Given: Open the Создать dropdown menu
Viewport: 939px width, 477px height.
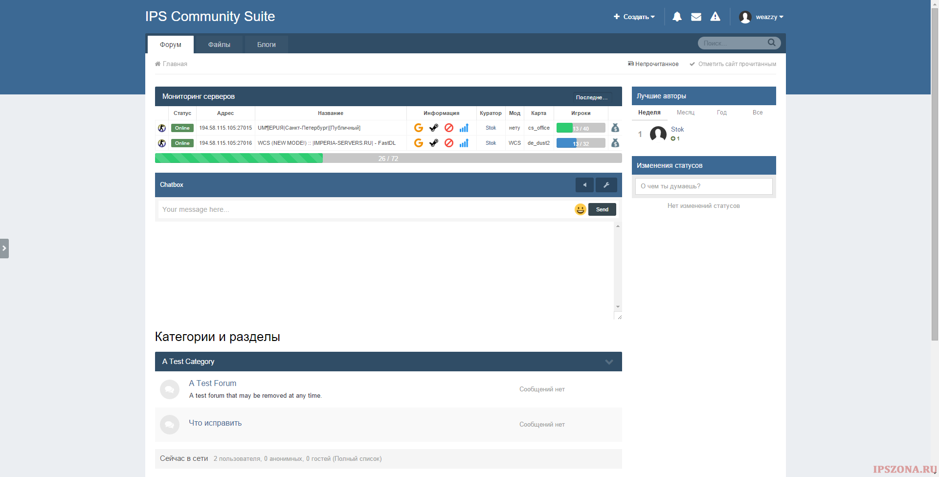Looking at the screenshot, I should click(x=634, y=17).
